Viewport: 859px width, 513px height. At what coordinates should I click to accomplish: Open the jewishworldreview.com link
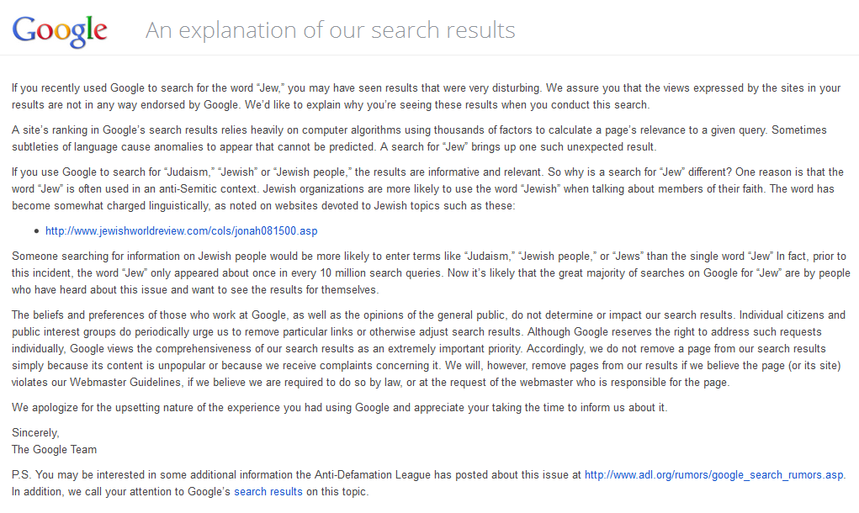pos(181,230)
